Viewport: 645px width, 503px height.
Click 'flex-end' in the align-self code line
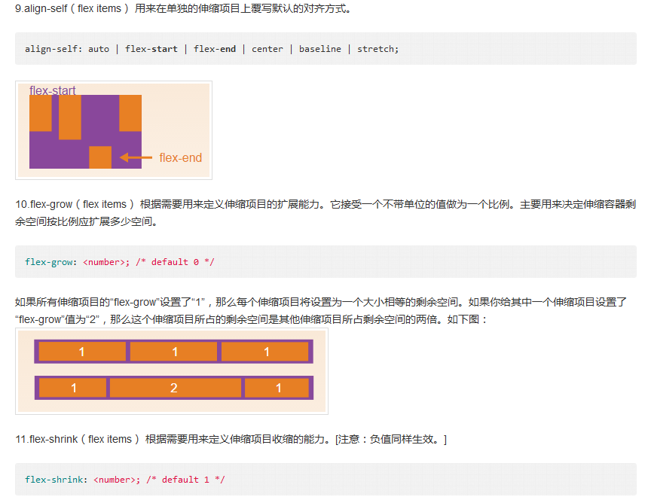click(215, 49)
